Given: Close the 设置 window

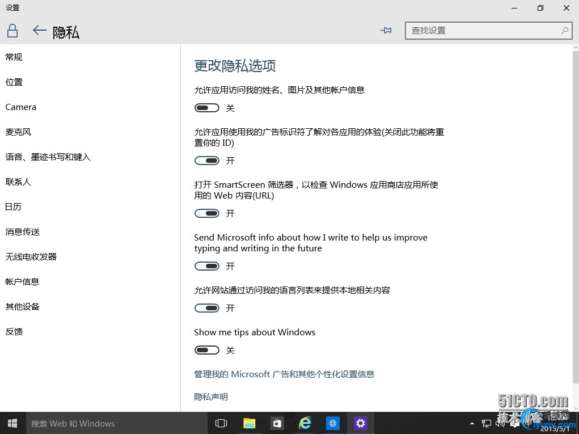Looking at the screenshot, I should [566, 8].
